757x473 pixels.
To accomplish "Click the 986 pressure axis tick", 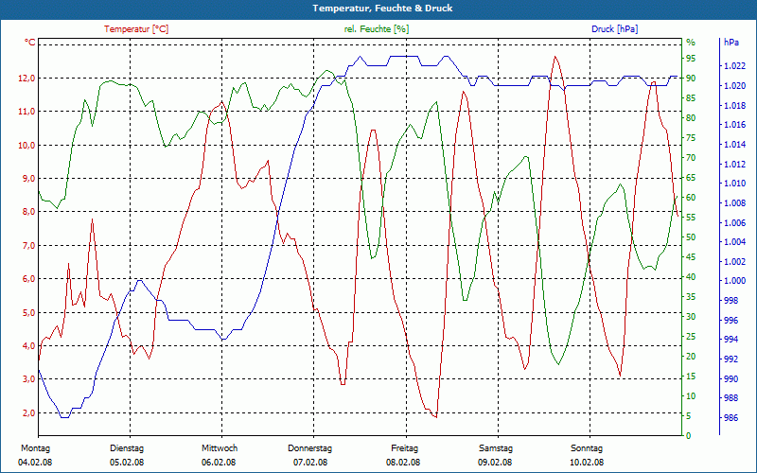I will (731, 418).
